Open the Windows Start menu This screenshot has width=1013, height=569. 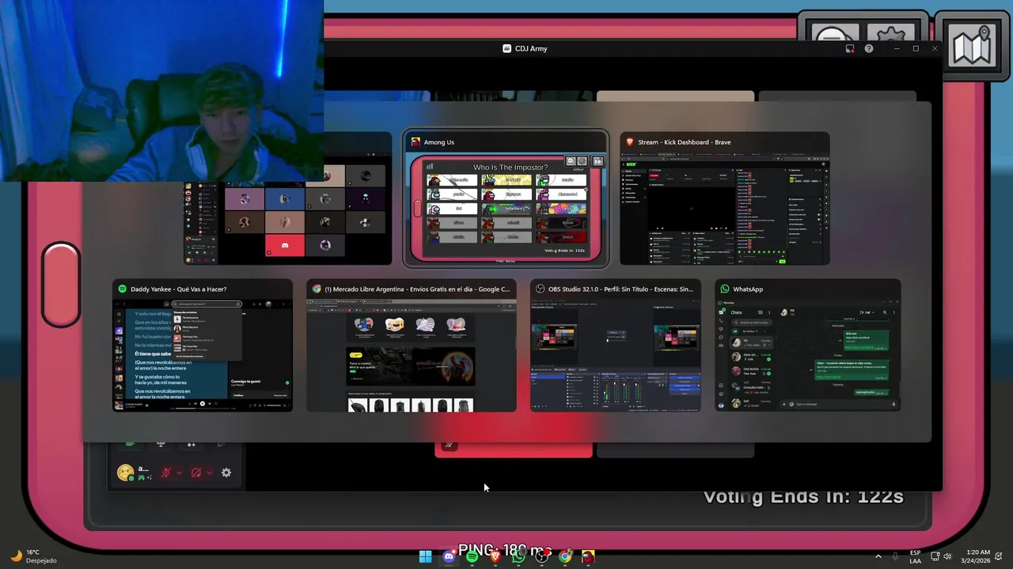[426, 556]
